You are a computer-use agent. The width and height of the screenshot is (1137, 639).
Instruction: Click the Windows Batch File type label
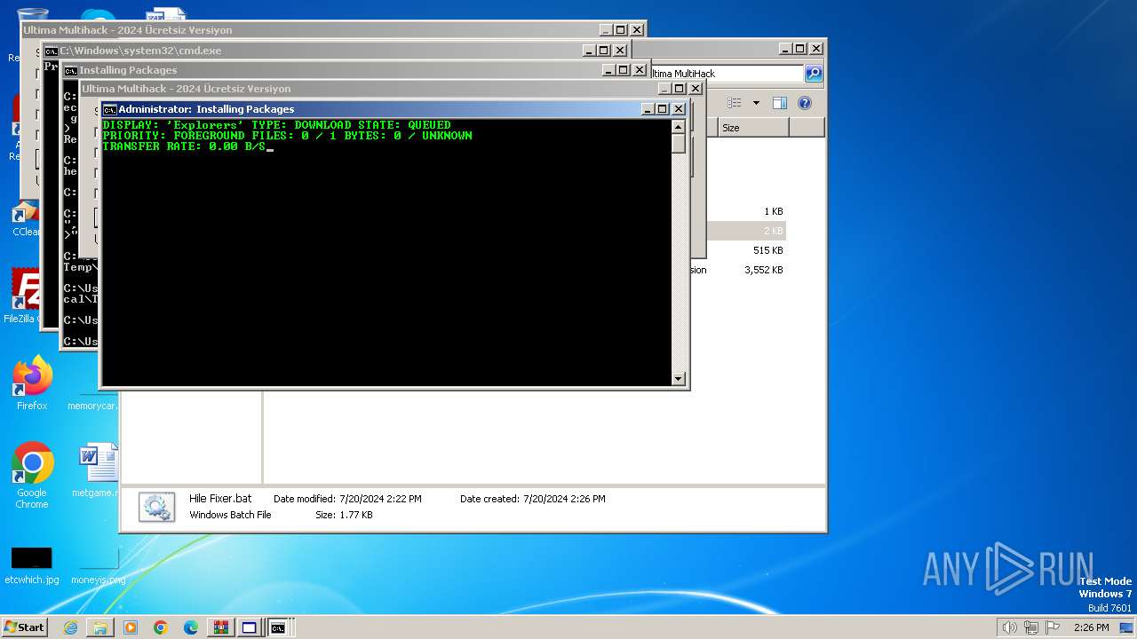point(230,515)
